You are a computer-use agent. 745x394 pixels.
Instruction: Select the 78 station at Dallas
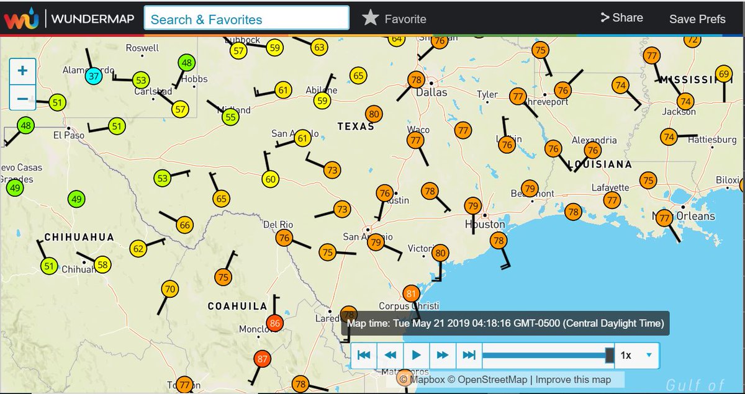point(416,80)
